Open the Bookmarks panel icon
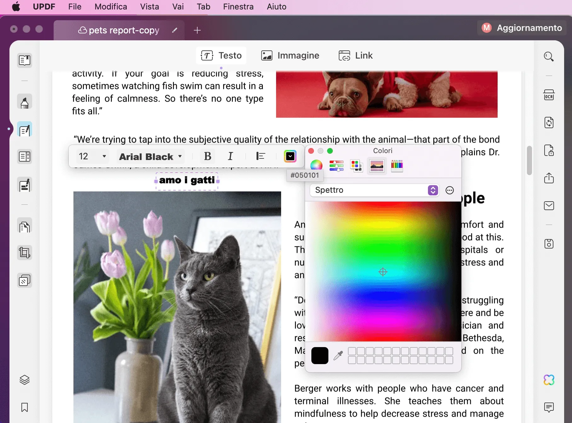Viewport: 572px width, 423px height. pos(25,407)
